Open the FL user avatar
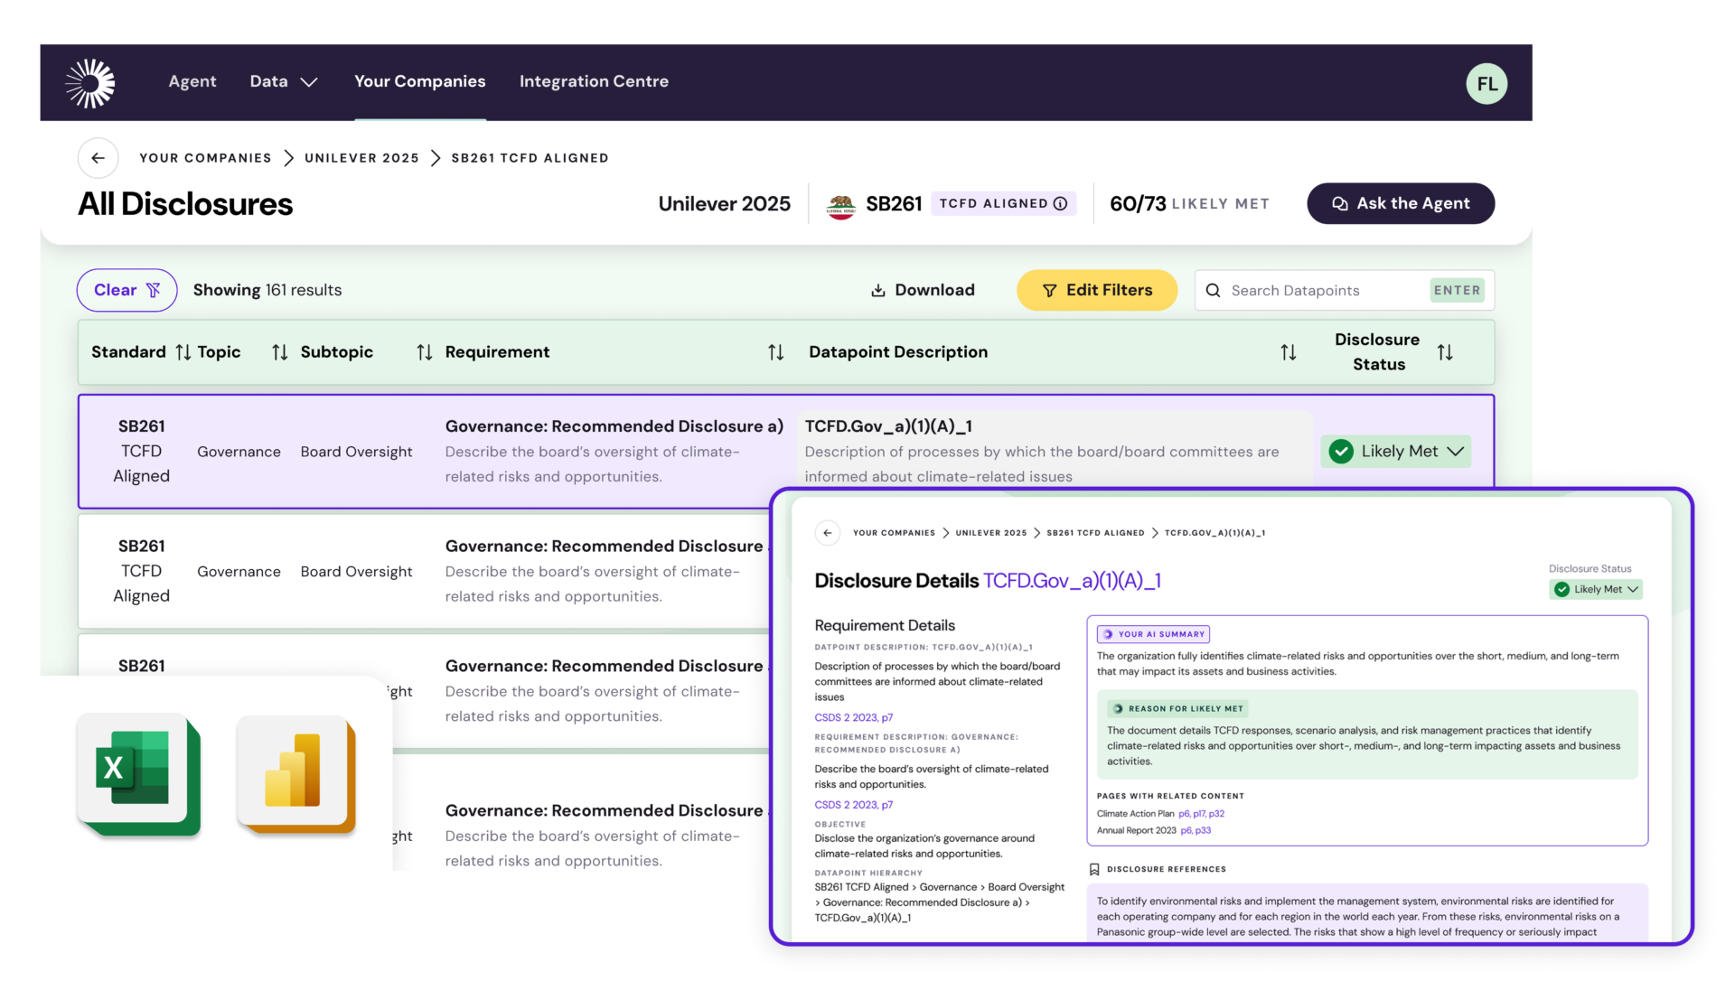1735x1000 pixels. tap(1486, 84)
